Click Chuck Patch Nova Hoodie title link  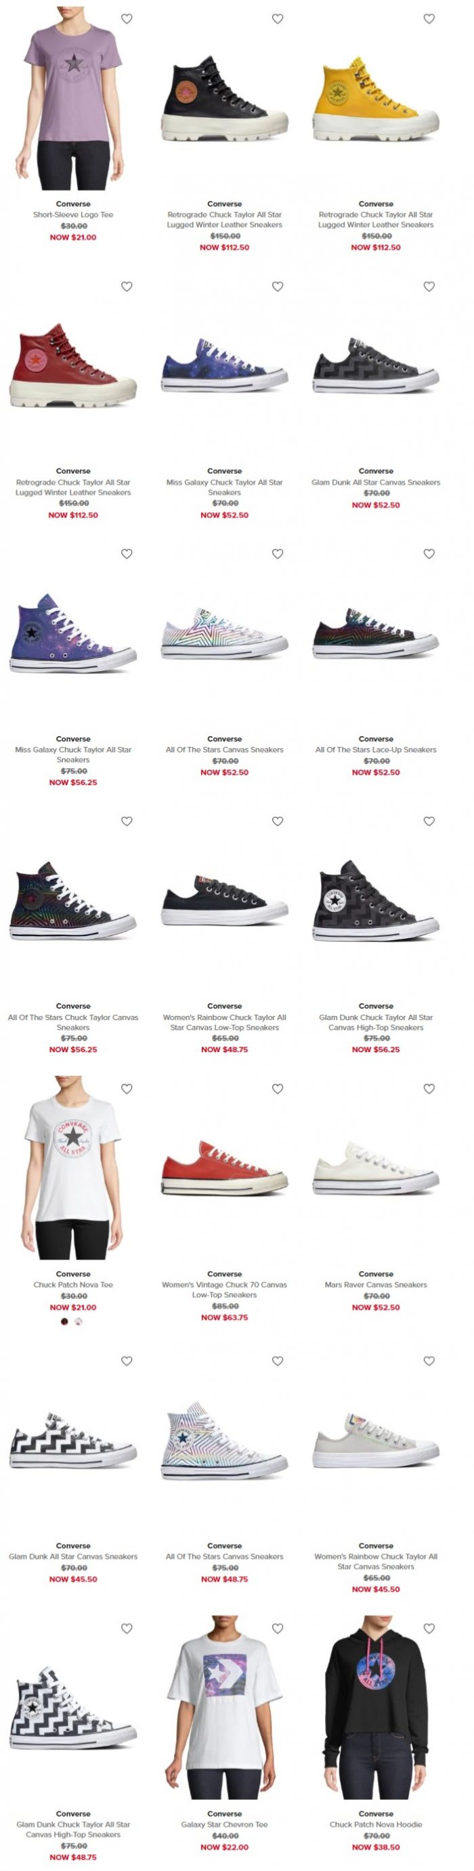(x=376, y=1823)
